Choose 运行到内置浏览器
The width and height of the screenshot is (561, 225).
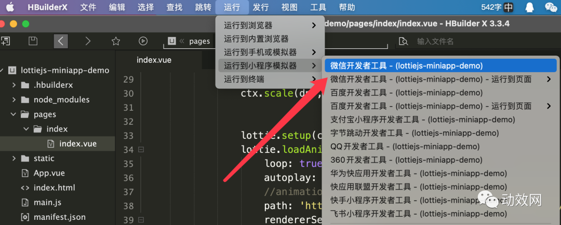[x=270, y=38]
